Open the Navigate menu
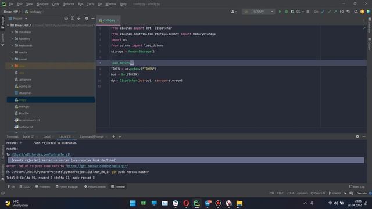The height and width of the screenshot is (209, 372). pyautogui.click(x=42, y=4)
